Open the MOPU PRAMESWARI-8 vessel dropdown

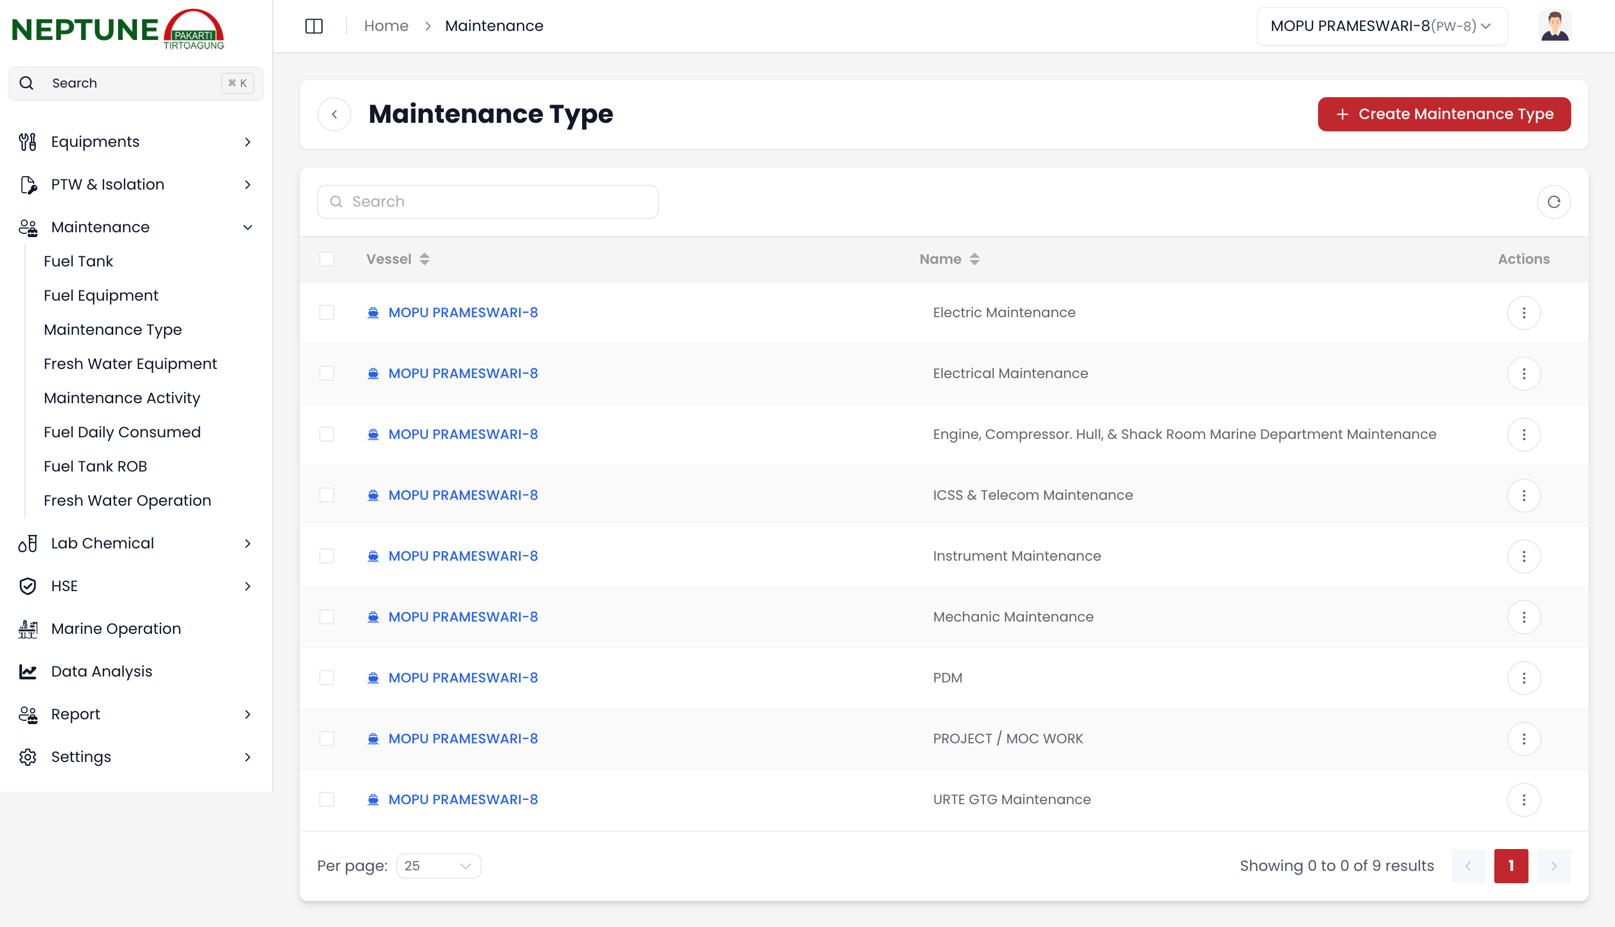[x=1382, y=26]
